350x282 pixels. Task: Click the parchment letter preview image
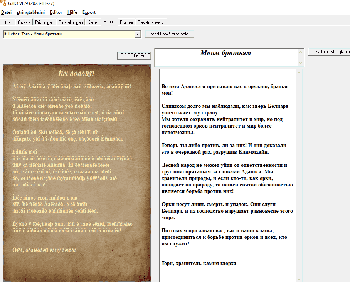pos(76,173)
